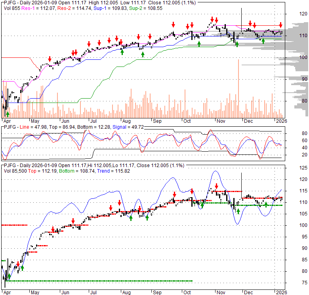Screen dimensions: 309x295
Task: Click the Sep label on the top chart axis
Action: click(157, 121)
